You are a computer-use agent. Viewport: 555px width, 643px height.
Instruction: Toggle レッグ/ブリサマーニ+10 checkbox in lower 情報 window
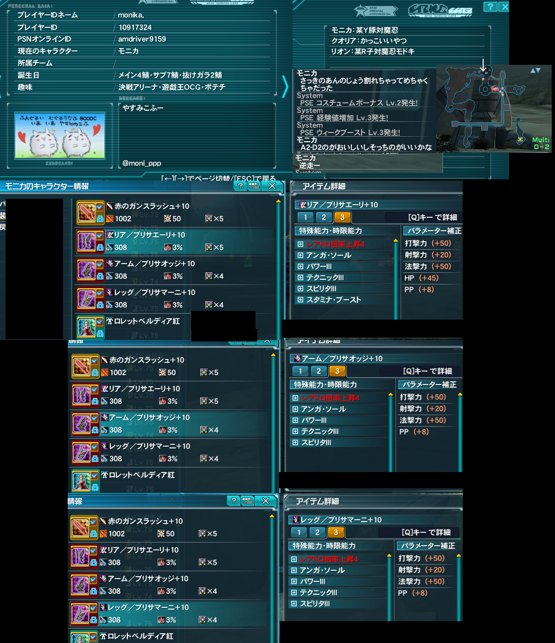point(94,608)
